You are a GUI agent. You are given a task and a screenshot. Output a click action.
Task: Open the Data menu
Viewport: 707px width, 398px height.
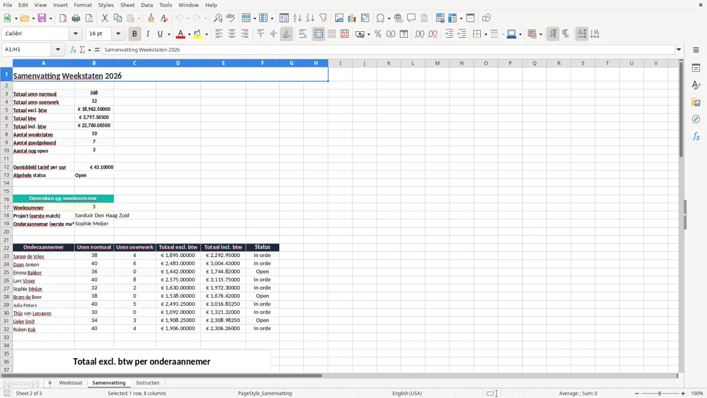tap(147, 5)
